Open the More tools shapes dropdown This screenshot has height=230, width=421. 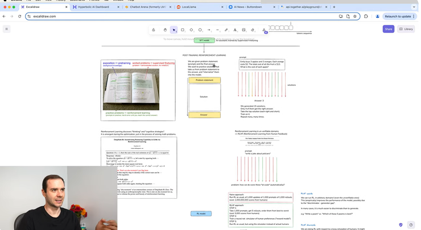tap(263, 30)
